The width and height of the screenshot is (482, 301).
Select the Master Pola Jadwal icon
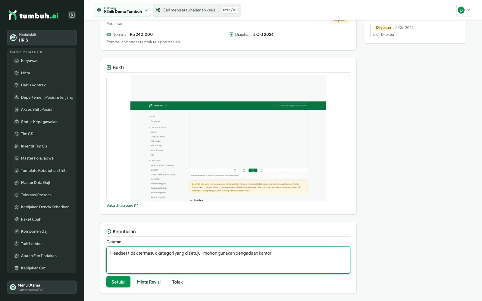(x=17, y=158)
